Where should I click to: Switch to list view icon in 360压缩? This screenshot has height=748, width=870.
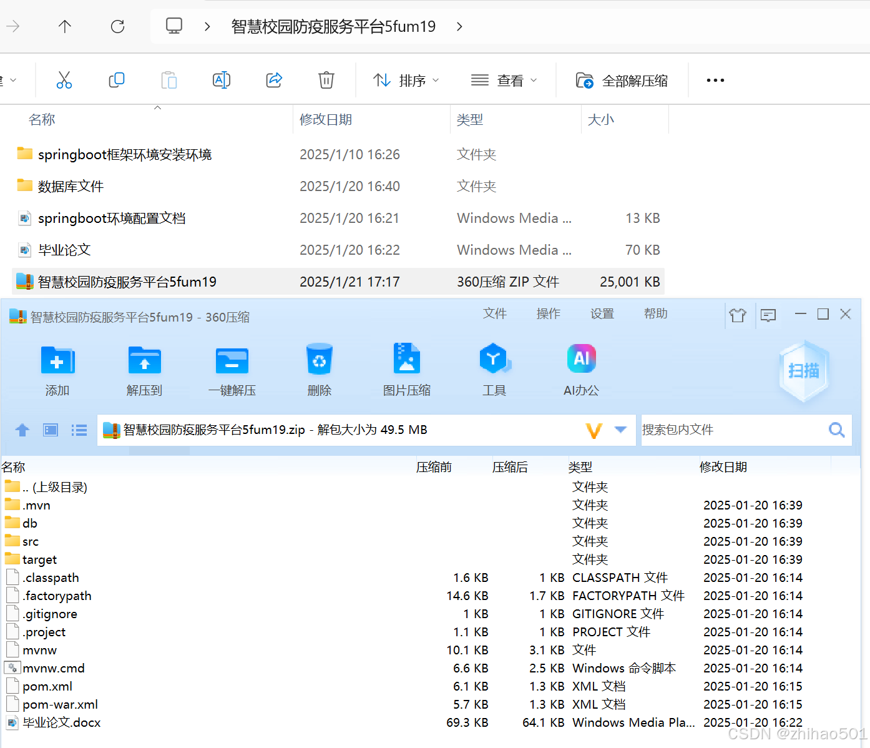[x=79, y=430]
